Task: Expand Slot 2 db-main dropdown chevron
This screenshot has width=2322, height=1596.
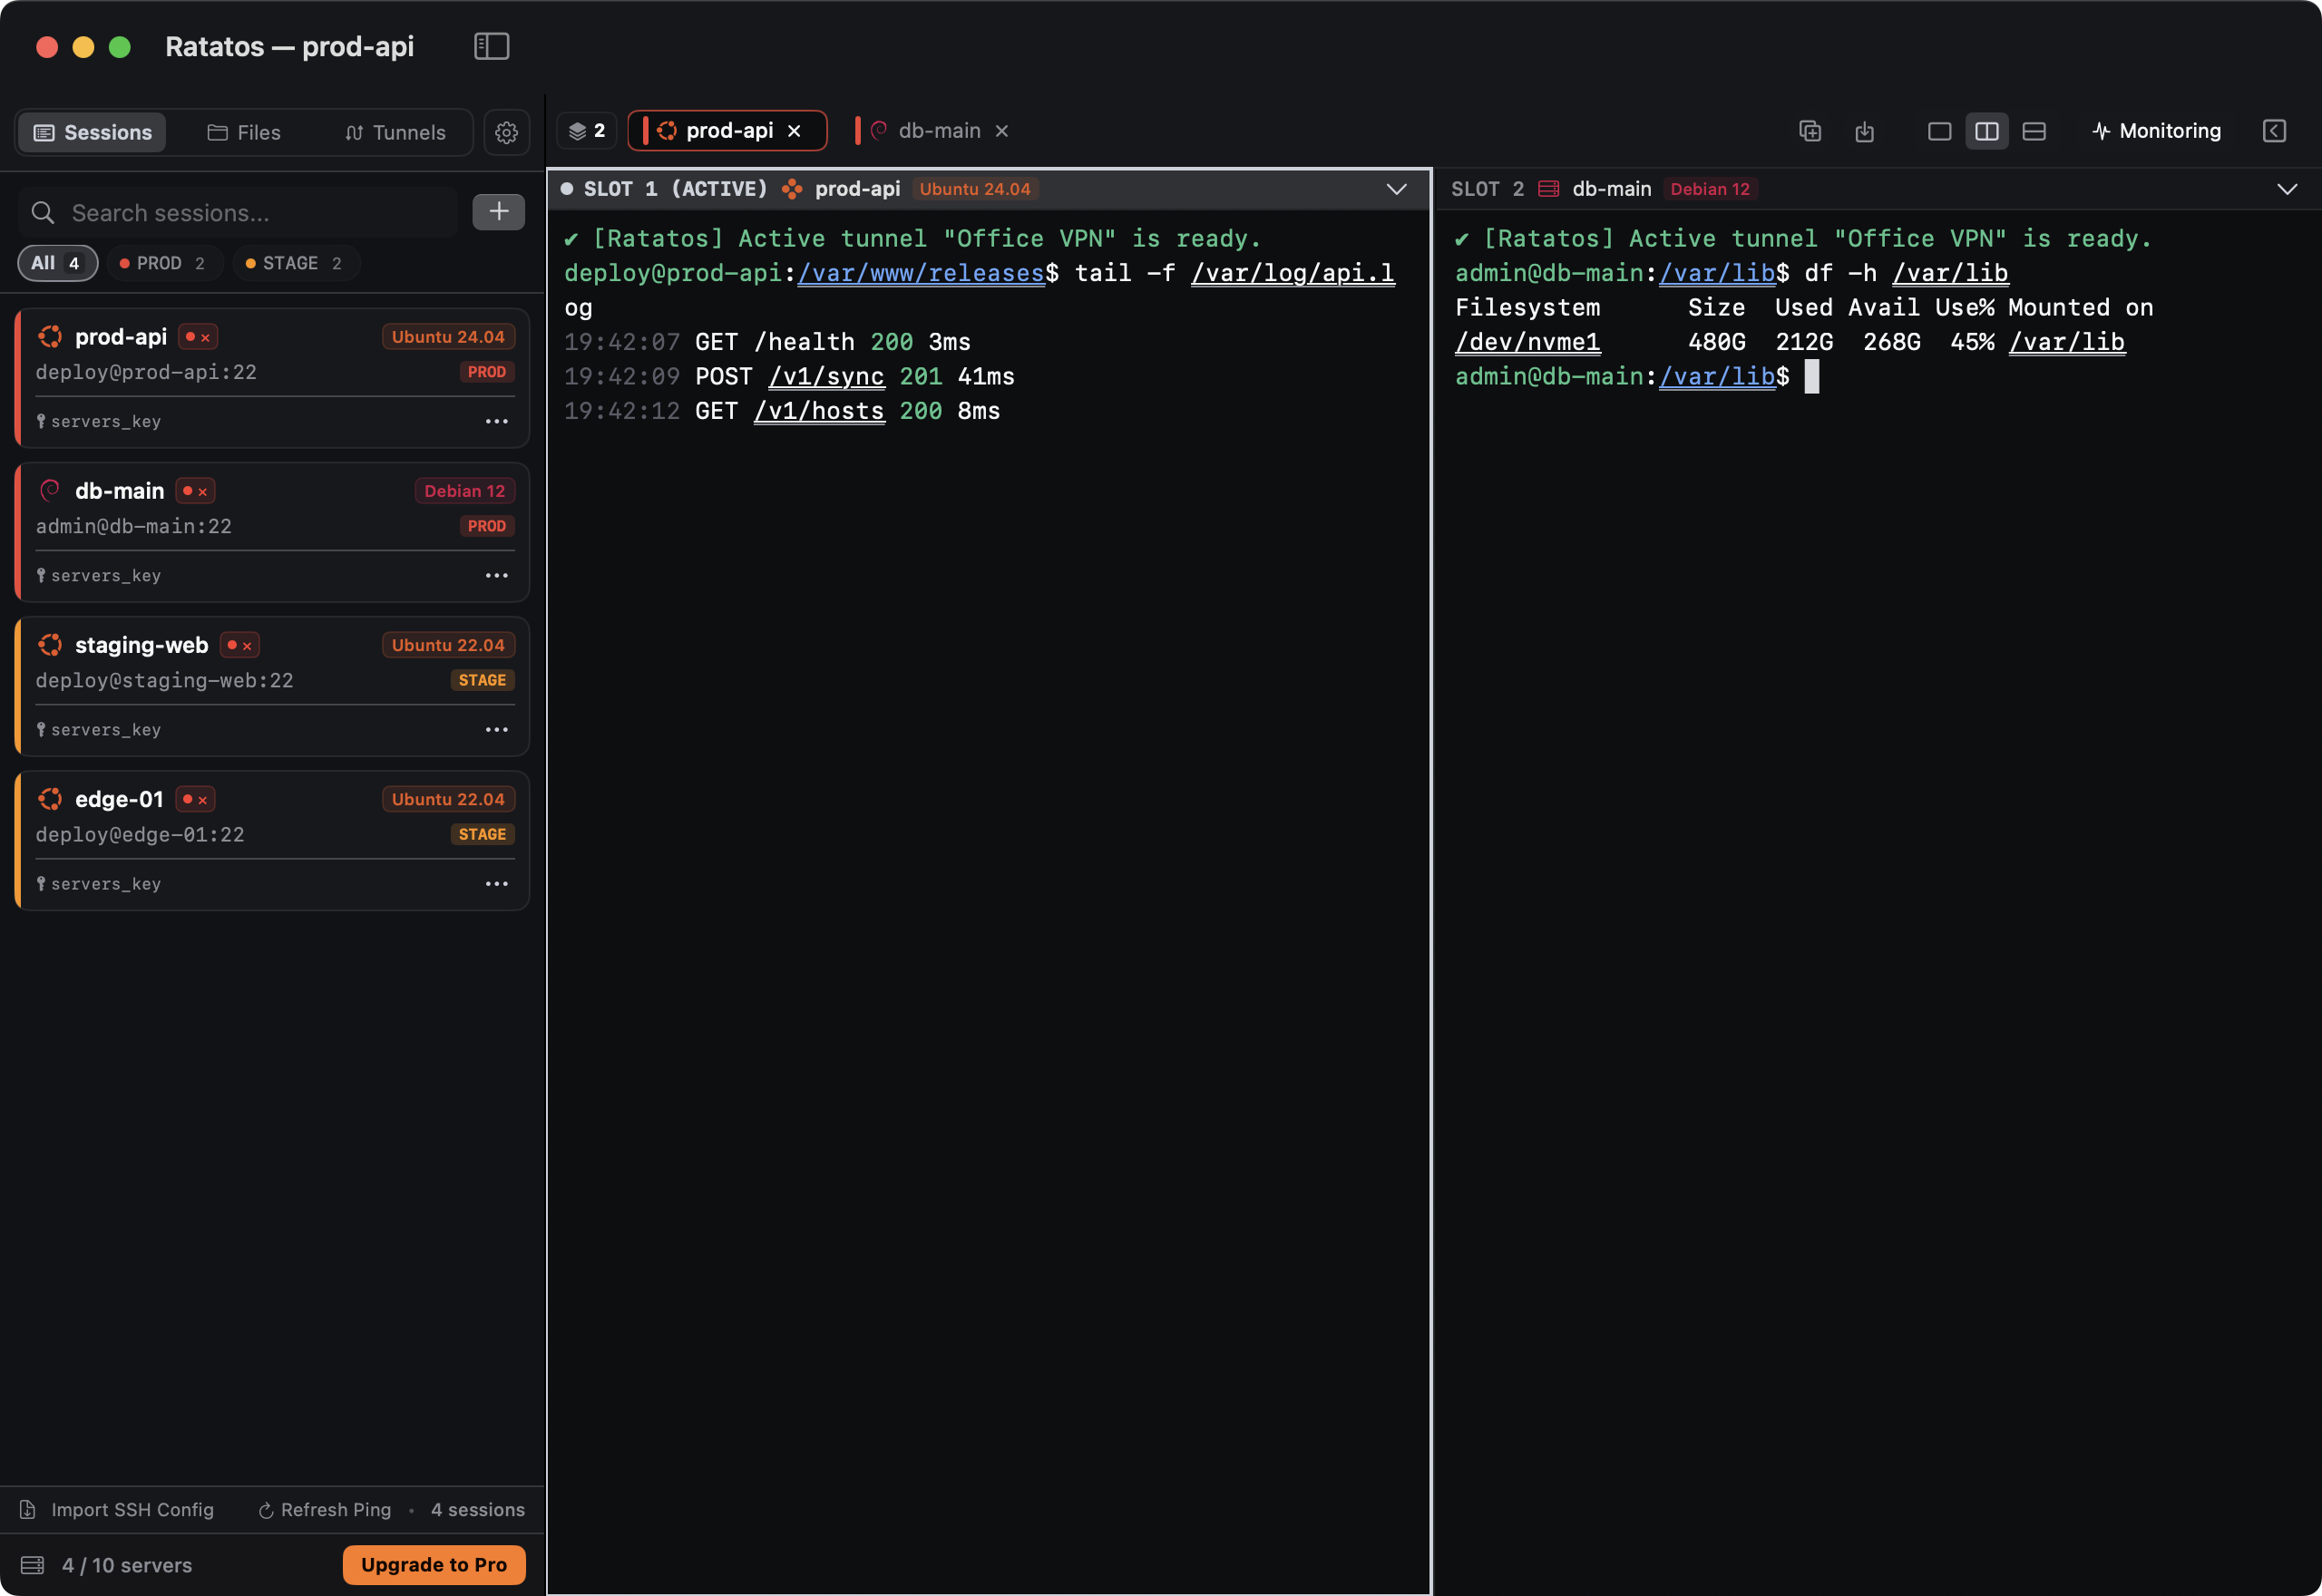Action: [2286, 189]
